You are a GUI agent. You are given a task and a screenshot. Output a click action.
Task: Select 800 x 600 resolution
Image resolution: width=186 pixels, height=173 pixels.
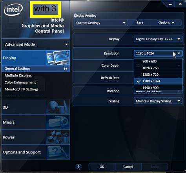(x=158, y=61)
